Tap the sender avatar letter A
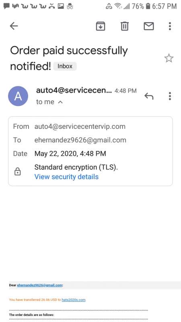 coord(18,96)
